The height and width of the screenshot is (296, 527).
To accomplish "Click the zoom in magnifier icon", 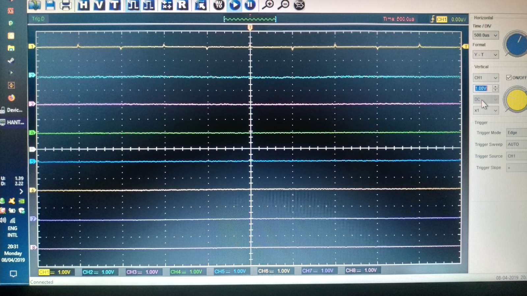I will coord(268,5).
